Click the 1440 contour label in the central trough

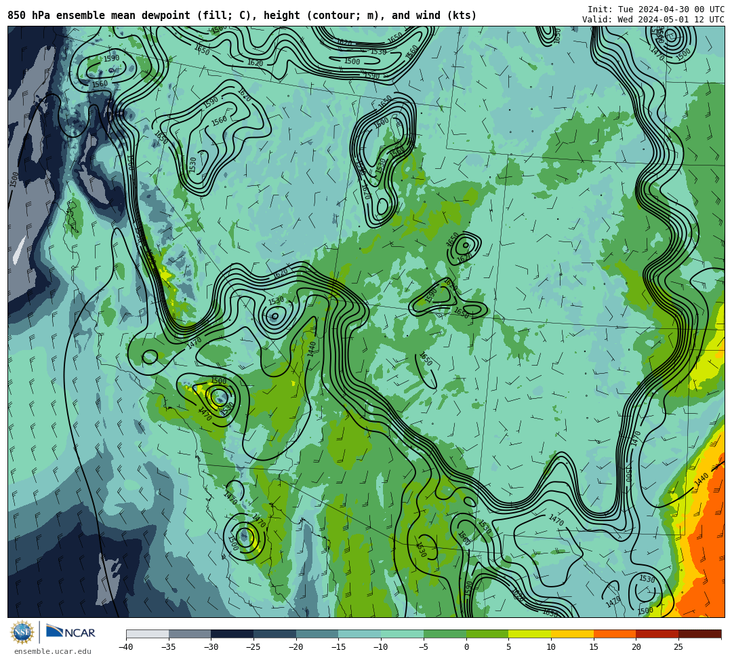click(312, 349)
